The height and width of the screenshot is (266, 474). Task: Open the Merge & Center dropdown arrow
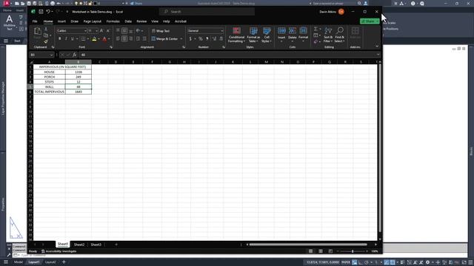point(181,39)
